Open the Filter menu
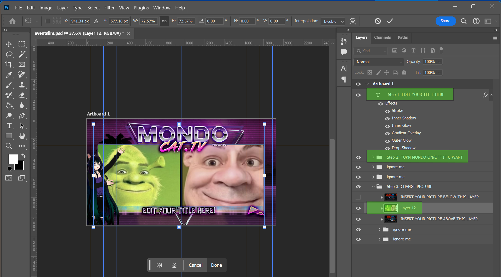This screenshot has width=501, height=277. pyautogui.click(x=109, y=8)
